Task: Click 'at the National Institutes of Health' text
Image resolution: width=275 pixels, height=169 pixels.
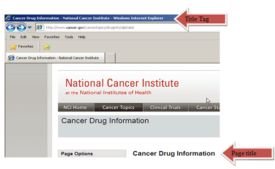Action: click(x=108, y=93)
